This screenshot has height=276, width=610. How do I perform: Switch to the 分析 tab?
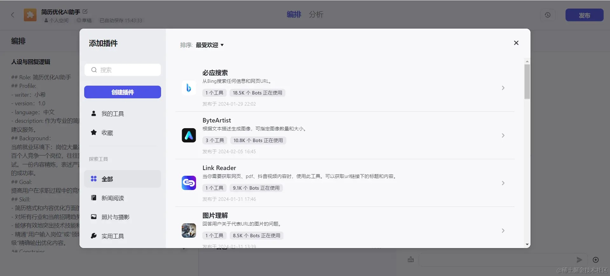(x=316, y=15)
